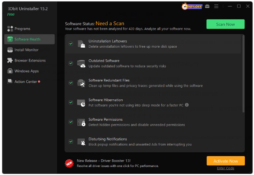The width and height of the screenshot is (254, 175).
Task: Open Windows Apps page
Action: 30,71
